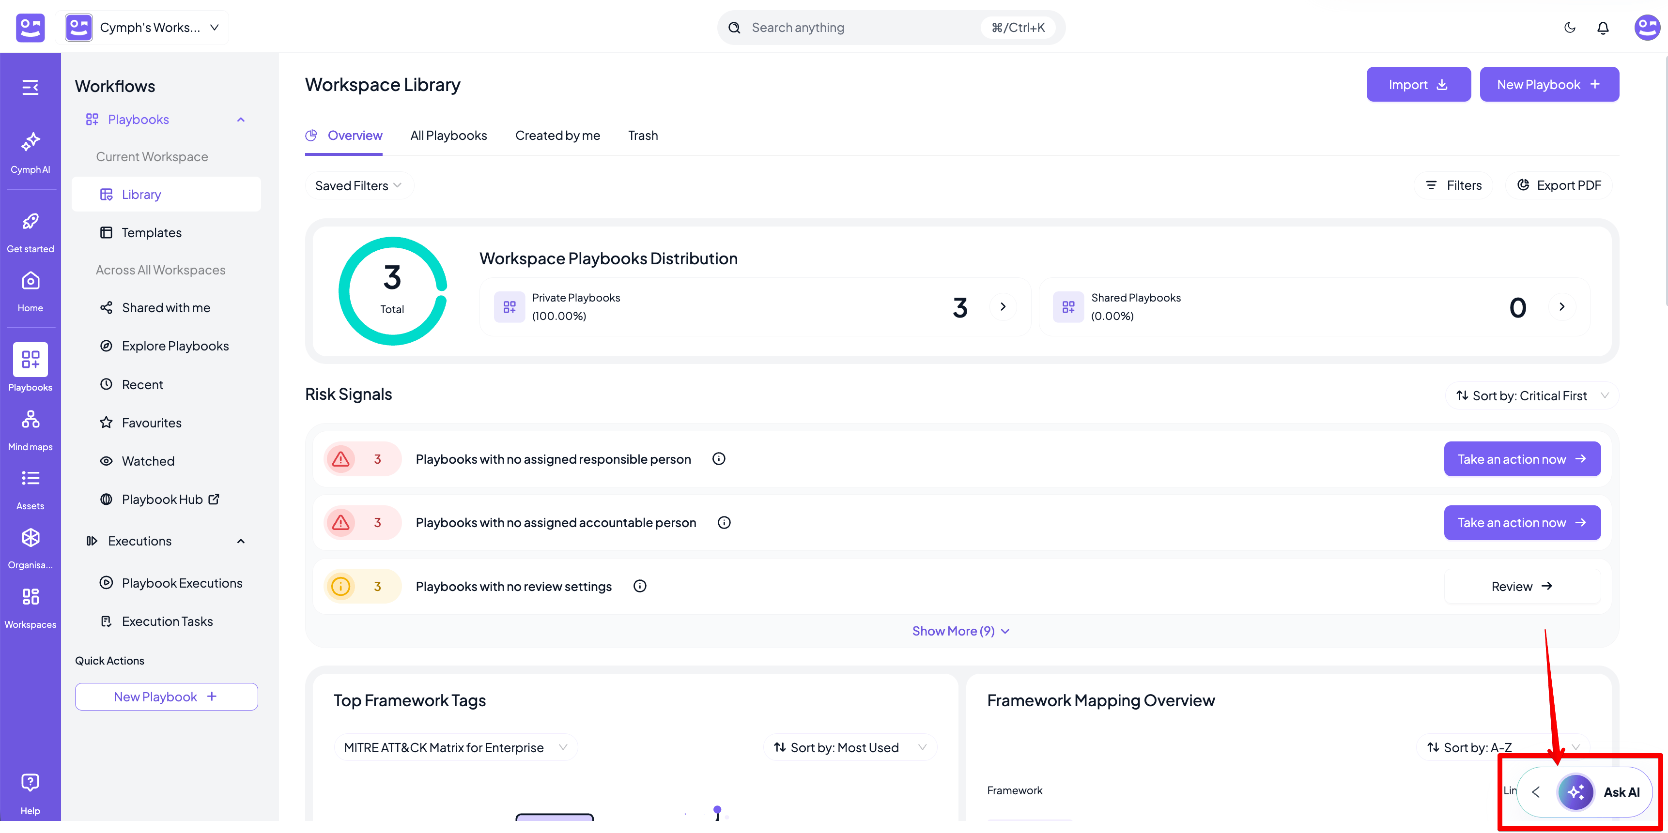Open Sort by Most Used dropdown
This screenshot has height=833, width=1668.
tap(850, 747)
